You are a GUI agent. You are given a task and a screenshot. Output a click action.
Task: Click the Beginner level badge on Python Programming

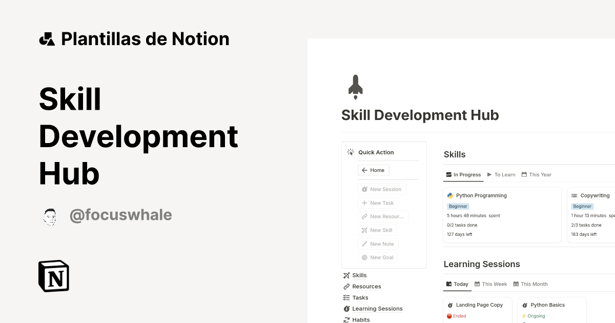458,206
